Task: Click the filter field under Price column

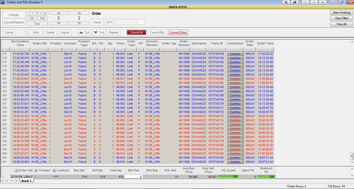Action: tap(120, 50)
